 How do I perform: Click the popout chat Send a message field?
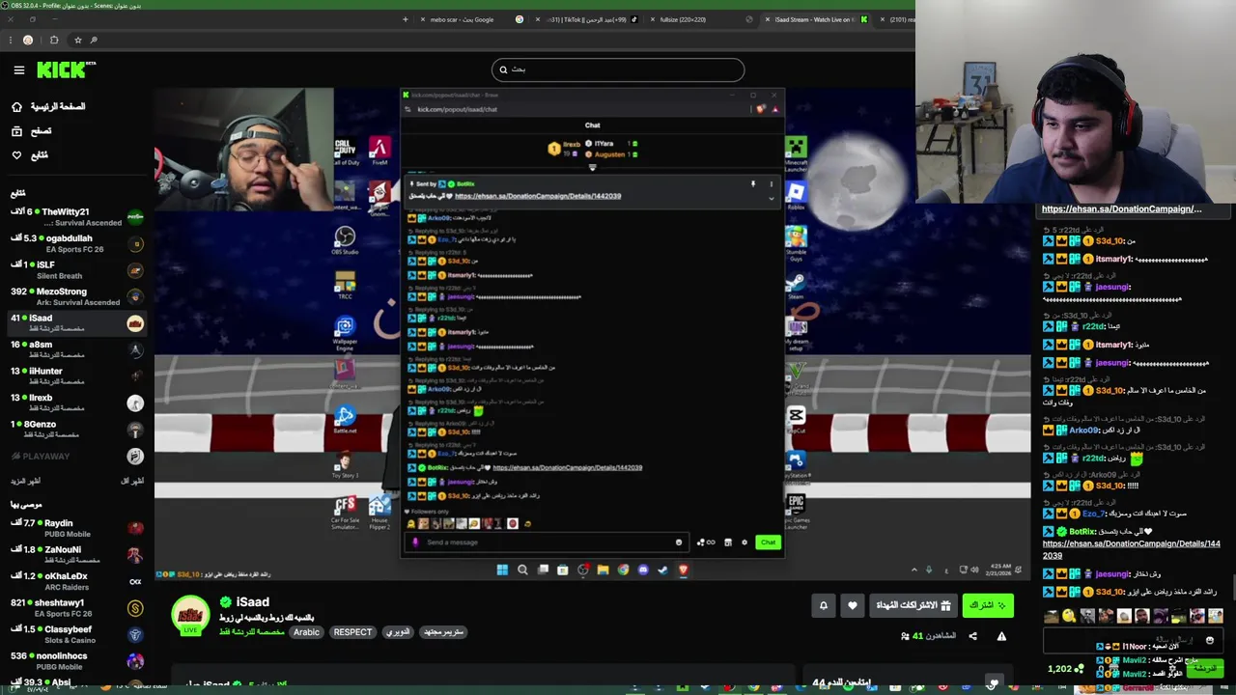pos(546,542)
